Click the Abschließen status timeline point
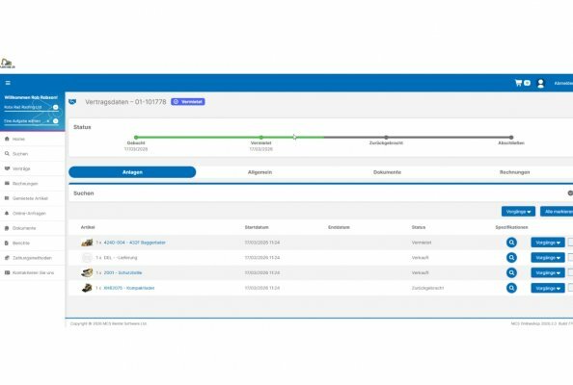The width and height of the screenshot is (573, 385). [x=511, y=138]
